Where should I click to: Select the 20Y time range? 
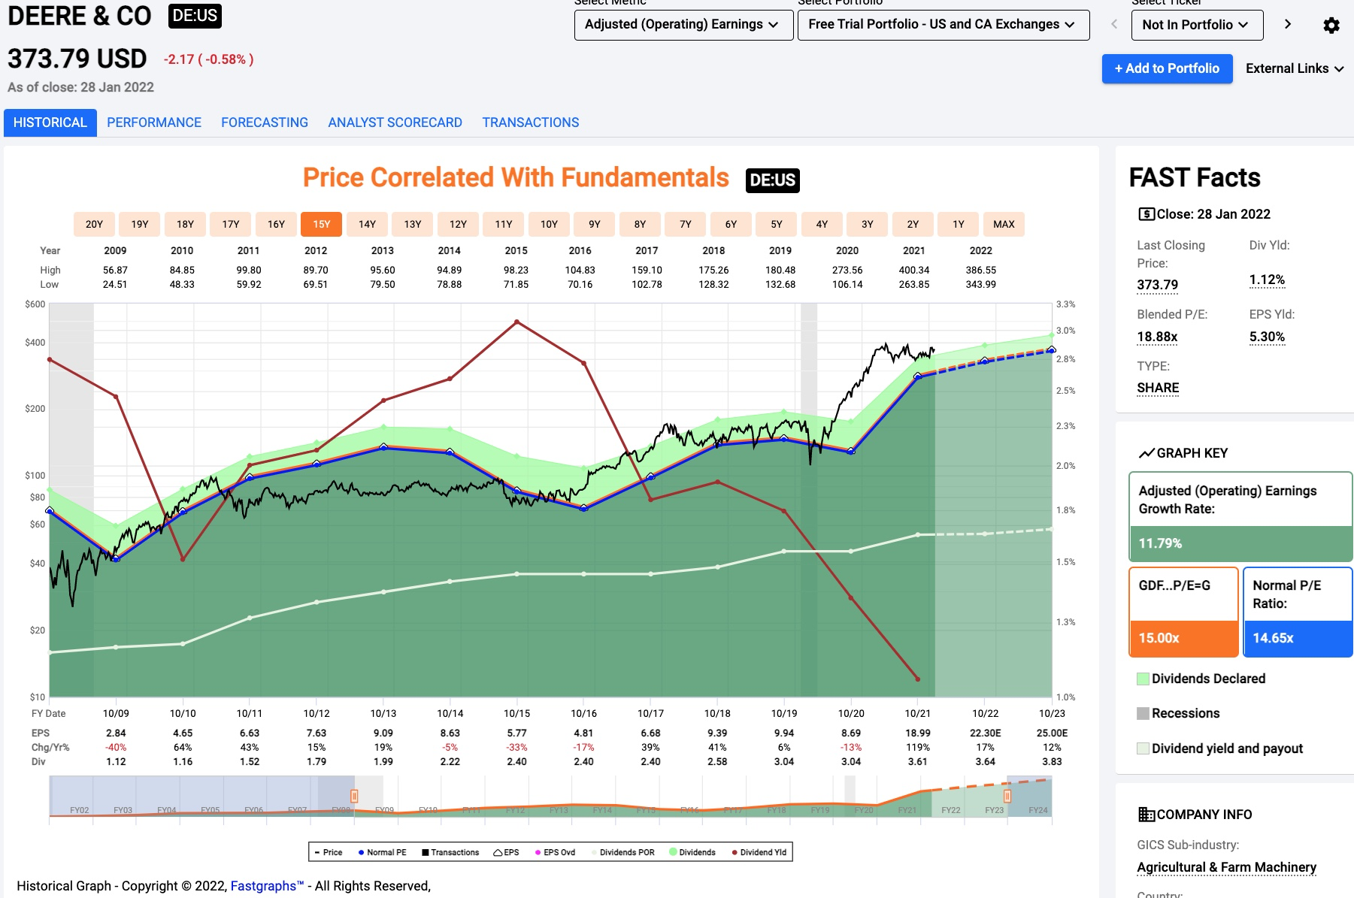[x=94, y=224]
